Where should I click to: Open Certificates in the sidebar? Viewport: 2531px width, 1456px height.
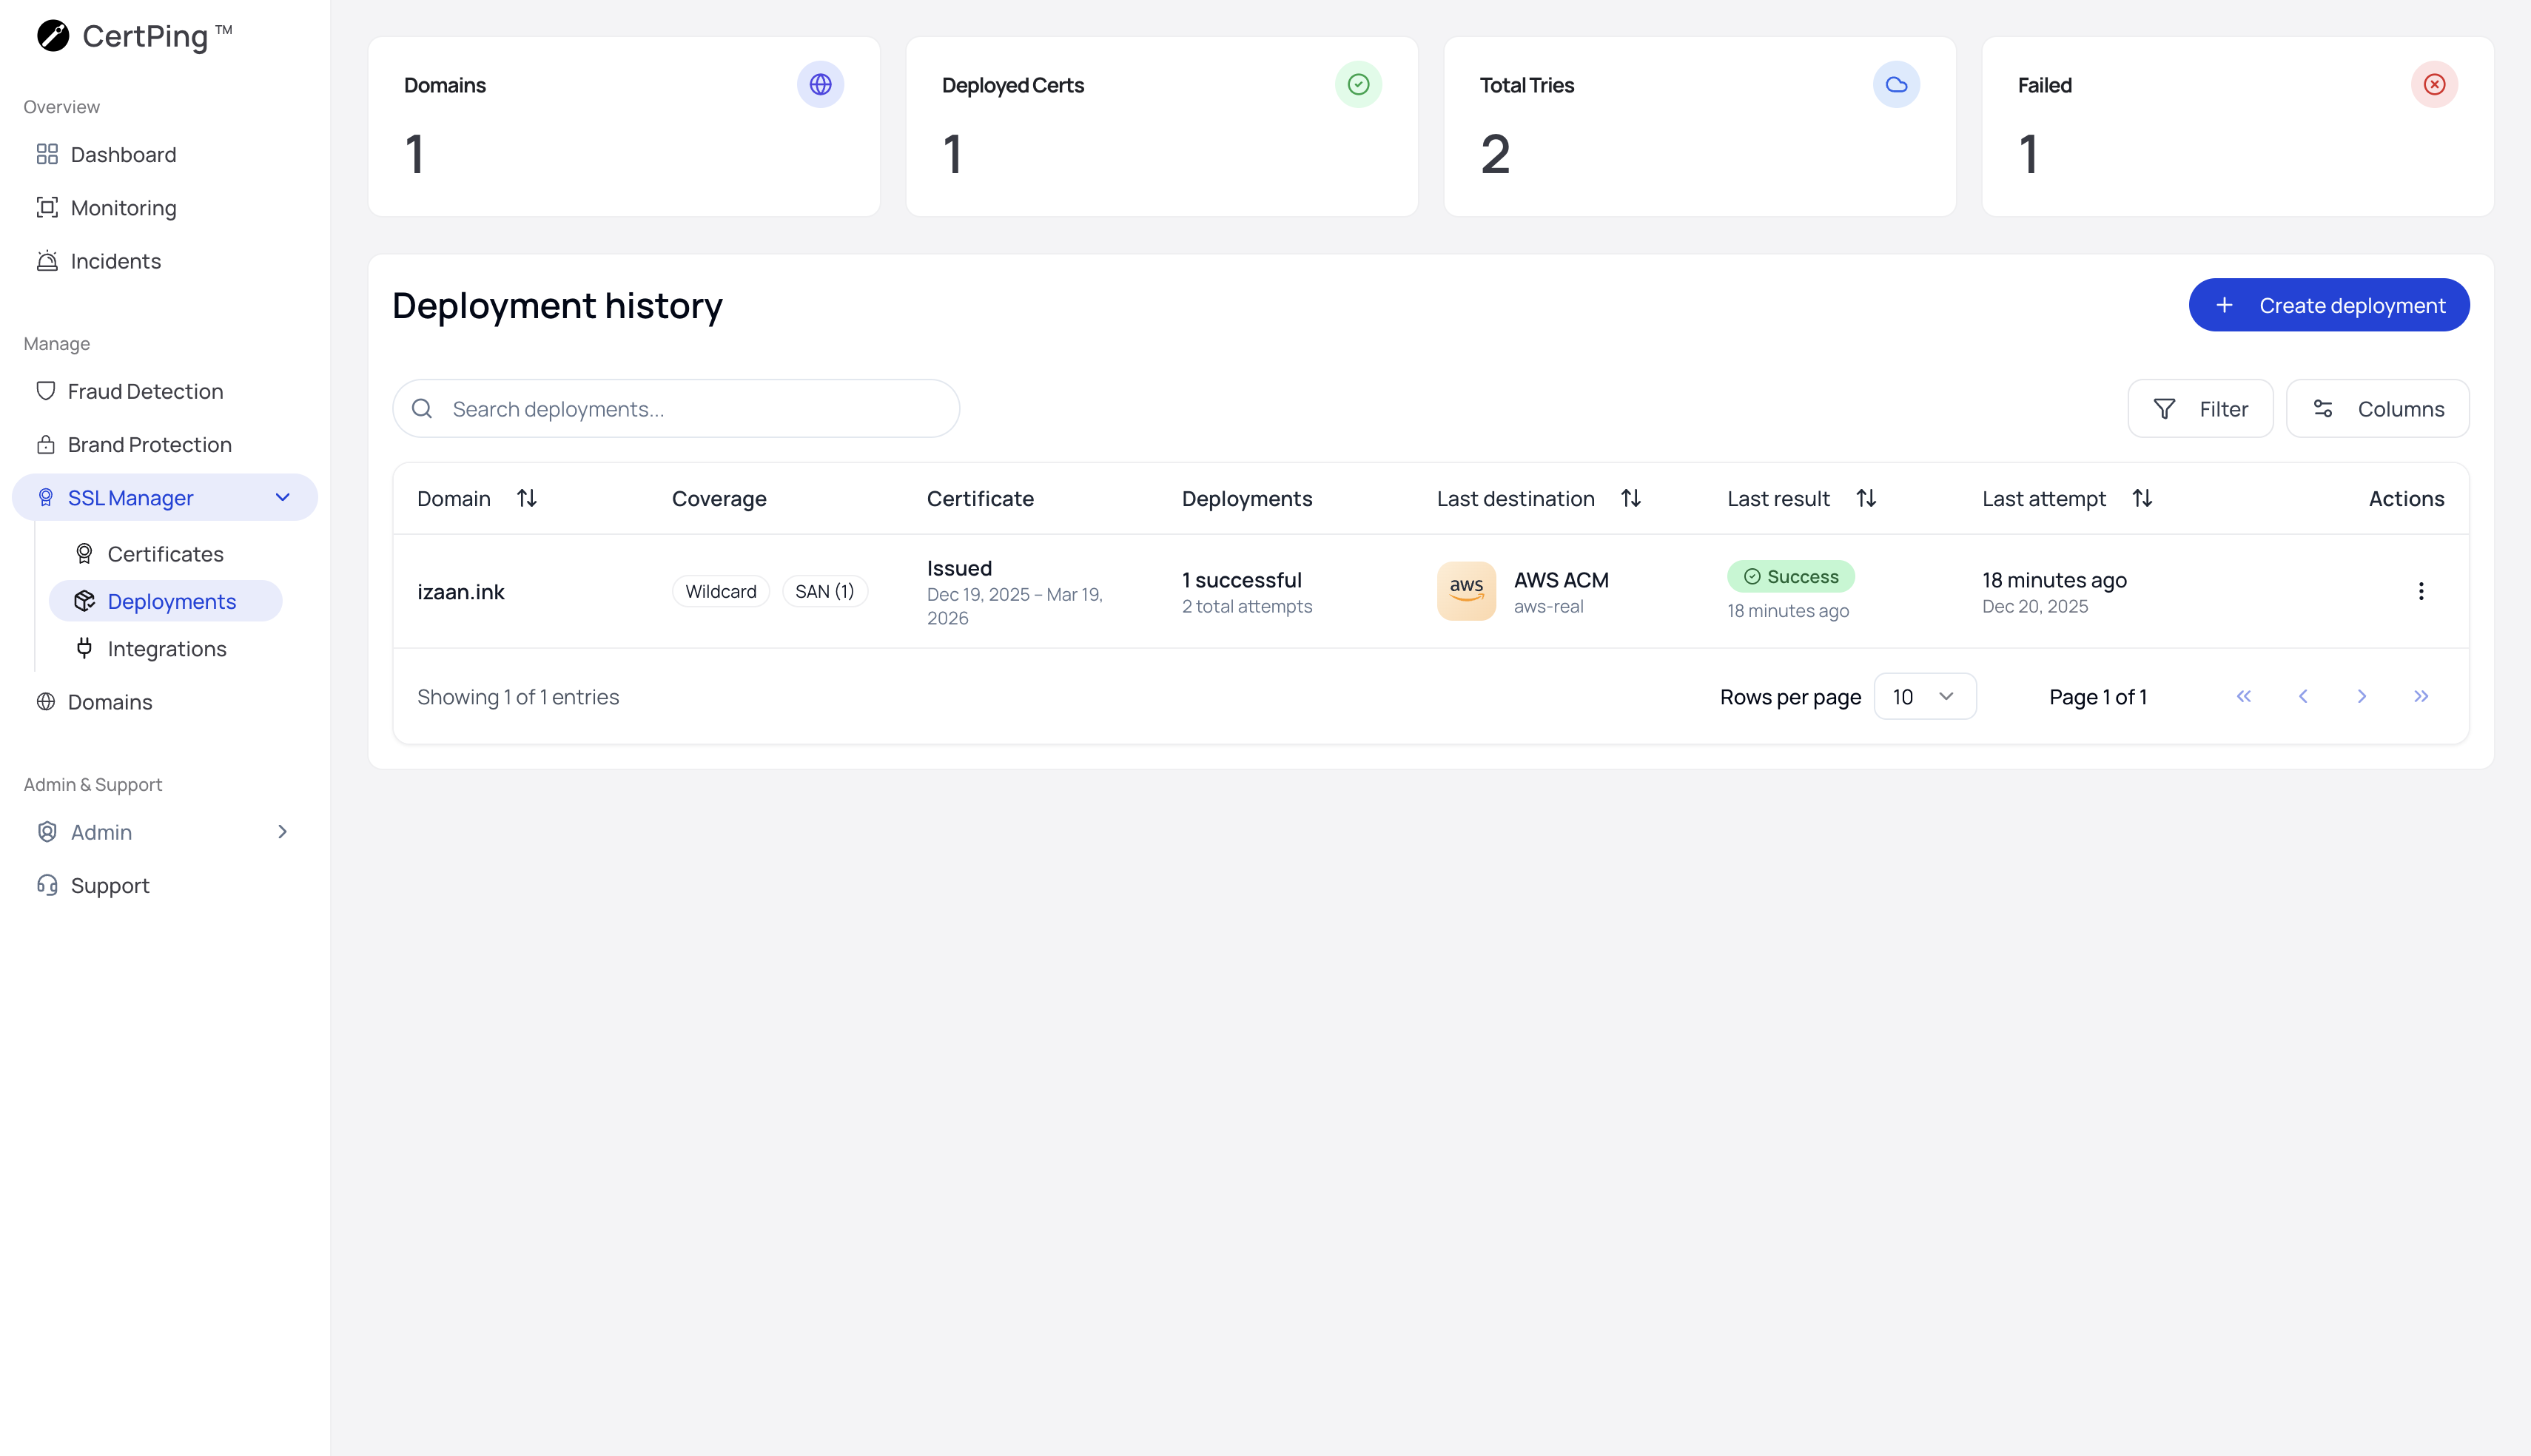(x=165, y=554)
